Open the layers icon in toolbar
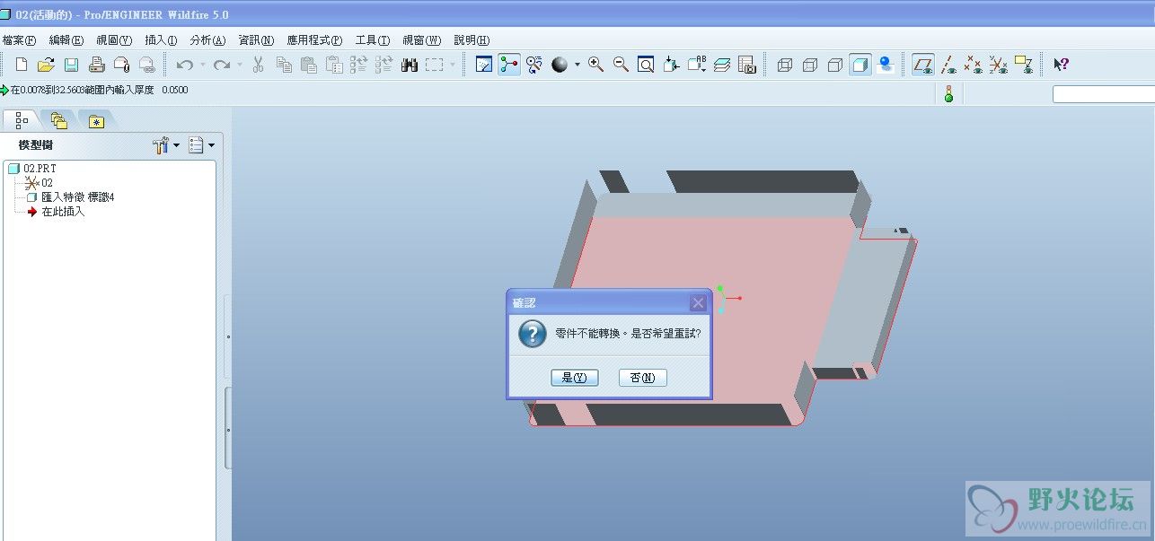The width and height of the screenshot is (1155, 541). click(722, 65)
